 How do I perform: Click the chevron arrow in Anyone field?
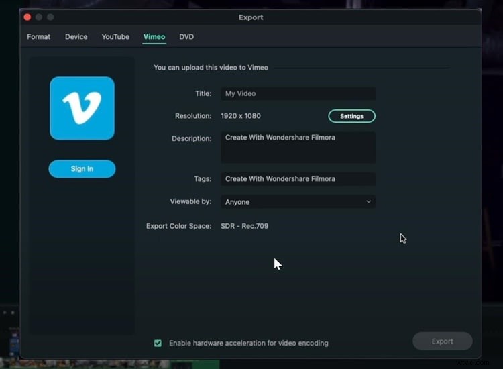[x=368, y=201]
